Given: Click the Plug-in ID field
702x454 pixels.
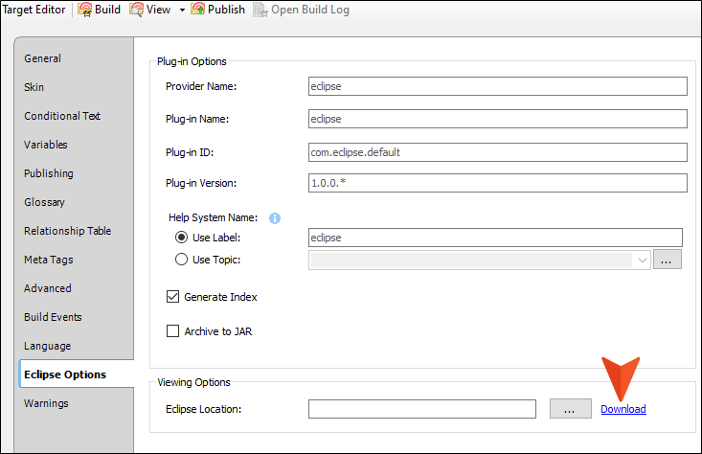Looking at the screenshot, I should pos(497,152).
